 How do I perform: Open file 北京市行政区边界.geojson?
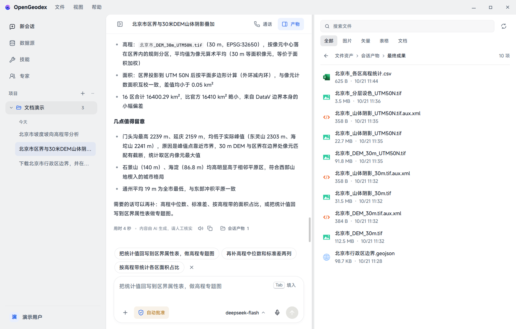415,257
